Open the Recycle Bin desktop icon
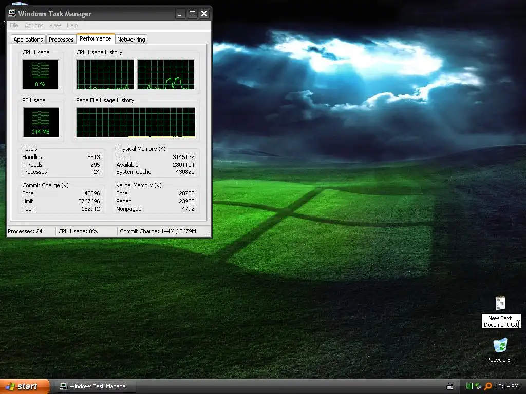This screenshot has height=394, width=526. 500,345
